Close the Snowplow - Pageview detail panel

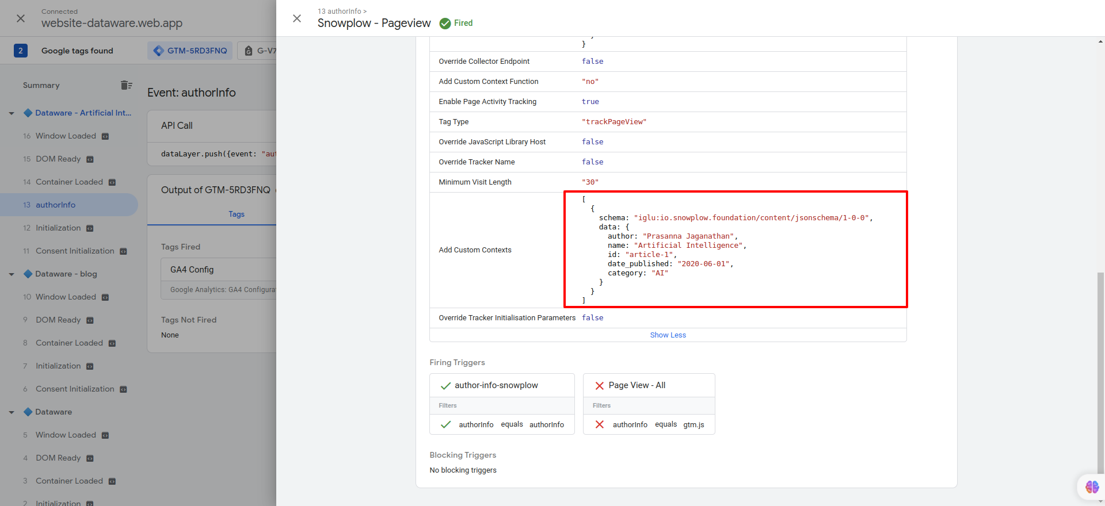pyautogui.click(x=297, y=18)
